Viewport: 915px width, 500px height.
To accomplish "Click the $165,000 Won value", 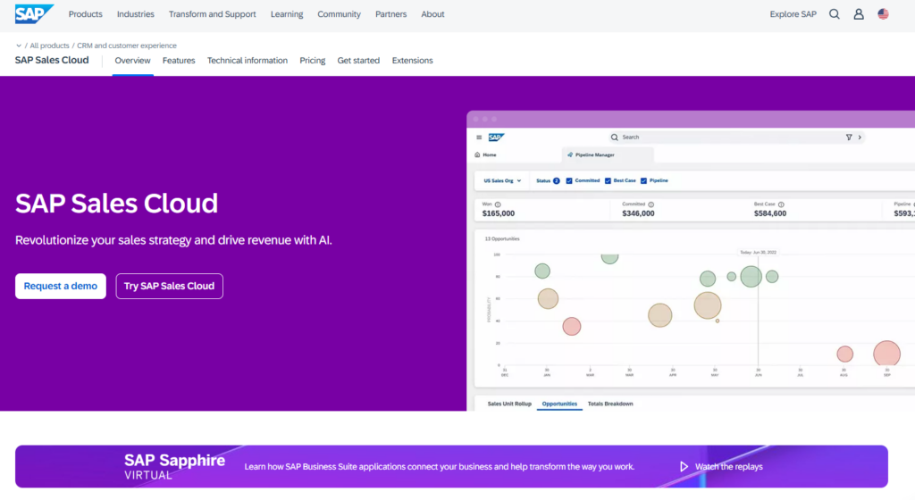I will click(x=499, y=213).
